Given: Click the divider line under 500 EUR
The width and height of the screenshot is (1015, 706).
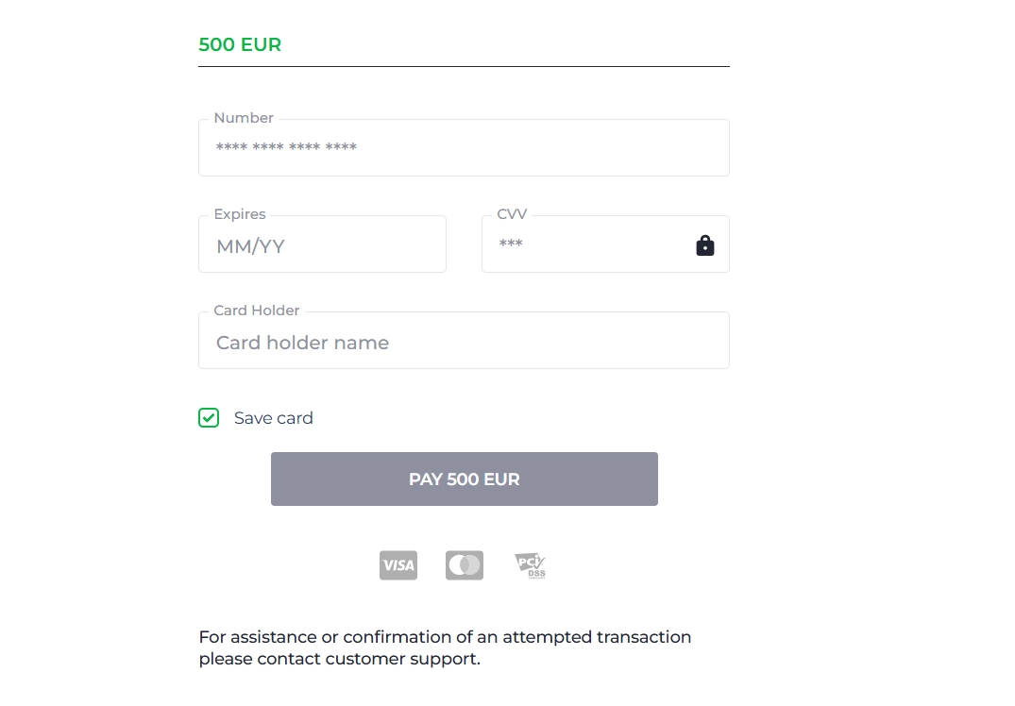Looking at the screenshot, I should (464, 67).
